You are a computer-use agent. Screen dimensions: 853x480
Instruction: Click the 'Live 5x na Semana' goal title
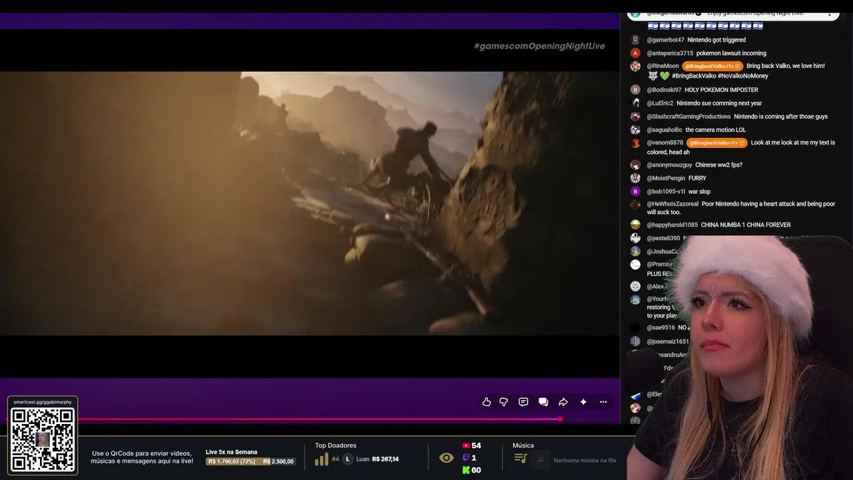(x=231, y=452)
